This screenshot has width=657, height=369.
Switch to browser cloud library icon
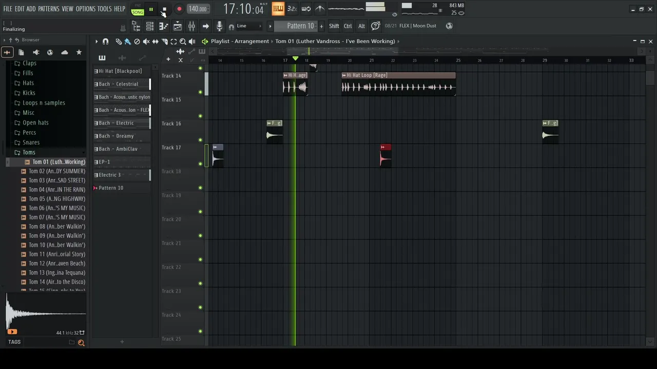(64, 52)
